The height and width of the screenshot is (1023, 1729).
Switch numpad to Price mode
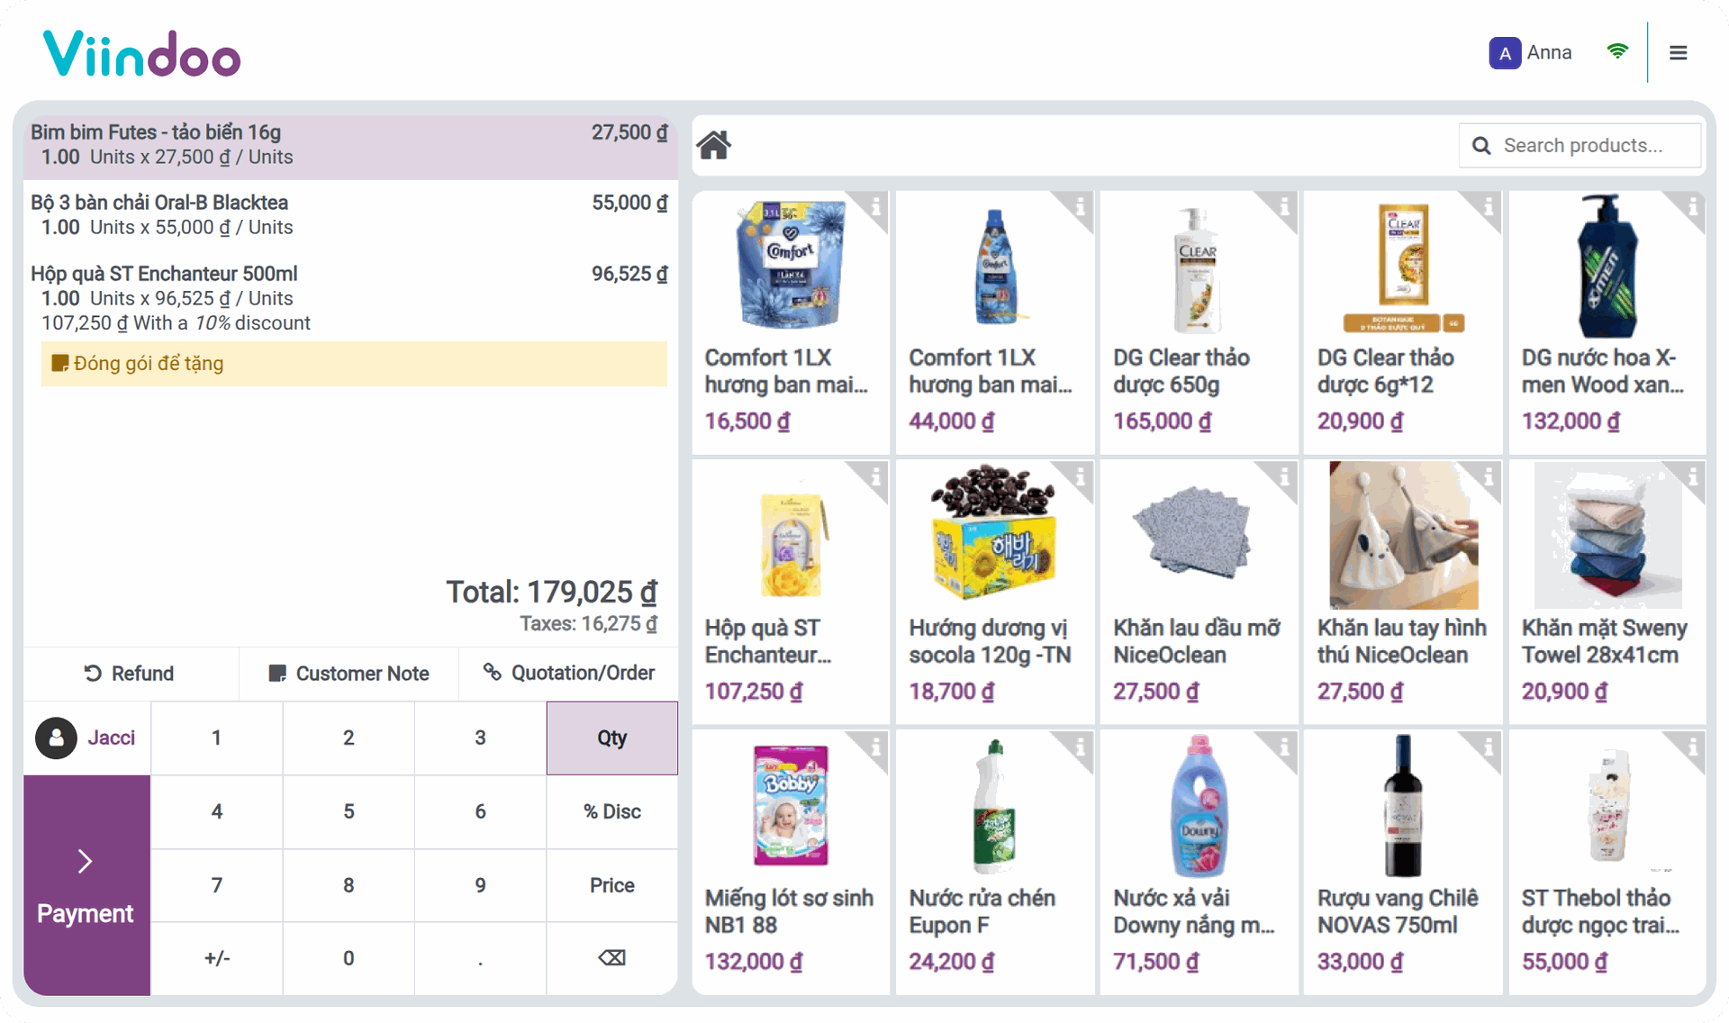[x=611, y=885]
